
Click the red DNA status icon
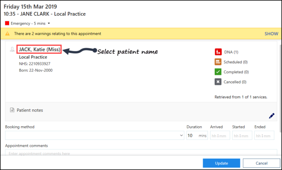coord(218,52)
